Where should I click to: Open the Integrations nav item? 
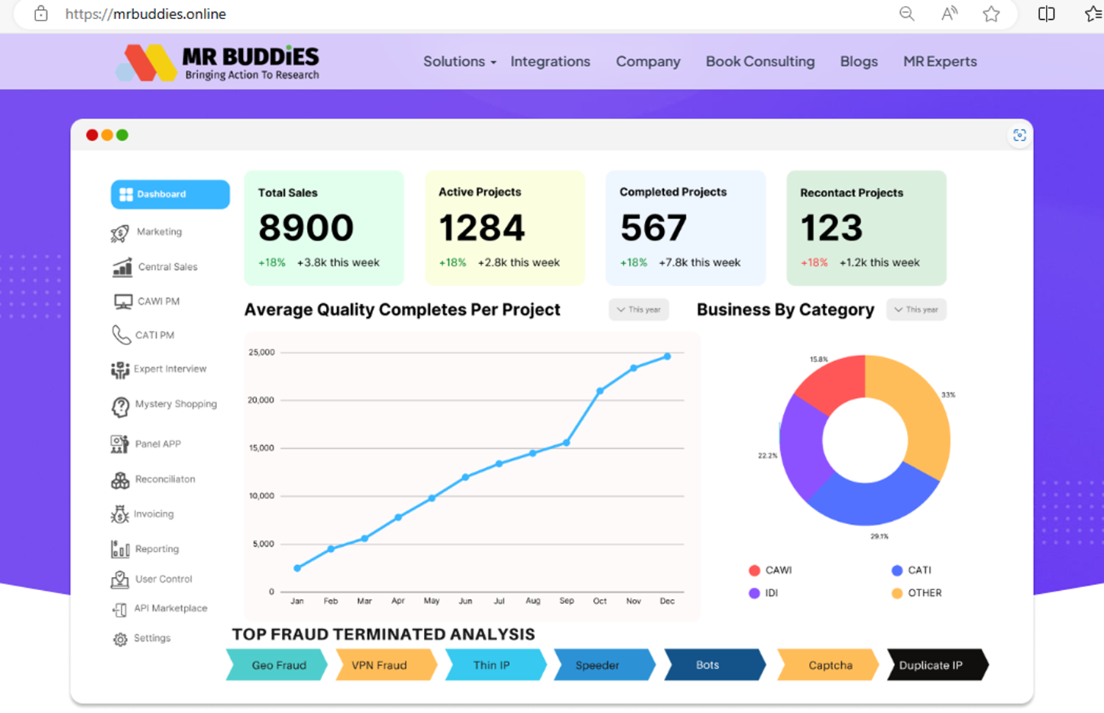[551, 62]
